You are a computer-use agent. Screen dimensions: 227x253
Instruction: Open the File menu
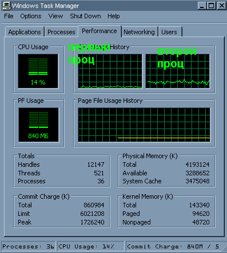(9, 16)
